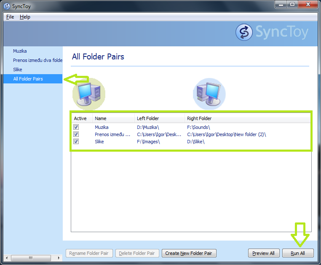Select Prenos između dva folde sidebar item
This screenshot has height=265, width=321.
[x=37, y=60]
